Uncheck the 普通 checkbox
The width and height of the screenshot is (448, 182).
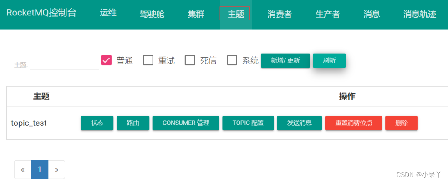click(x=106, y=60)
